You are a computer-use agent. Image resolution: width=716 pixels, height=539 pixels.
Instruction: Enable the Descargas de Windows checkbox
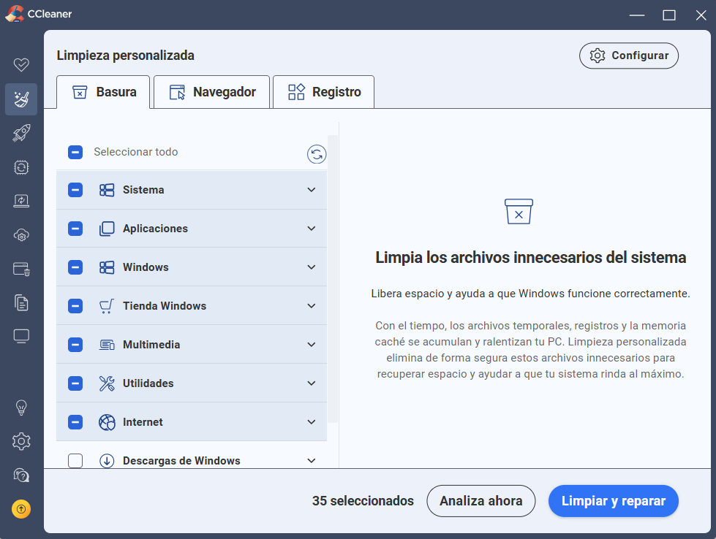point(75,461)
